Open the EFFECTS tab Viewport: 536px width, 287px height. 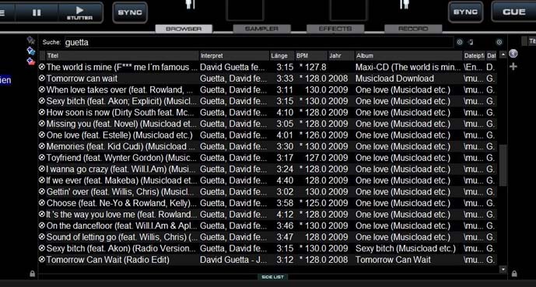[335, 29]
